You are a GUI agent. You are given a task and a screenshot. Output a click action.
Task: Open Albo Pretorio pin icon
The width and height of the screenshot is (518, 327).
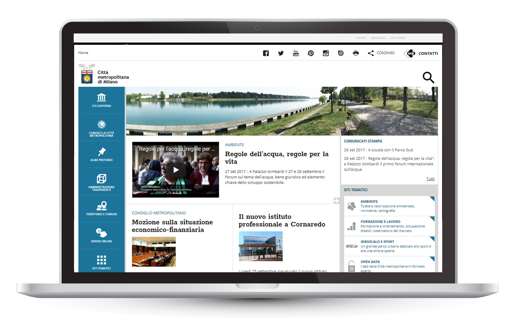point(101,154)
